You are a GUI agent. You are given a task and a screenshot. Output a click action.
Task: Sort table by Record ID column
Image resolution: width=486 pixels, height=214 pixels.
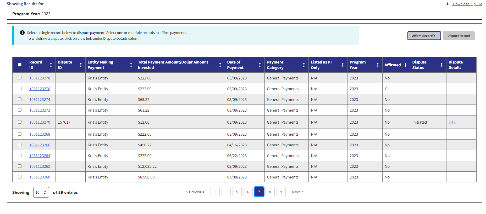pos(51,65)
